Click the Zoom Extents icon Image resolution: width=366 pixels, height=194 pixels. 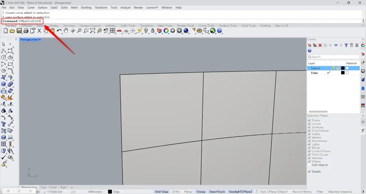(93, 31)
